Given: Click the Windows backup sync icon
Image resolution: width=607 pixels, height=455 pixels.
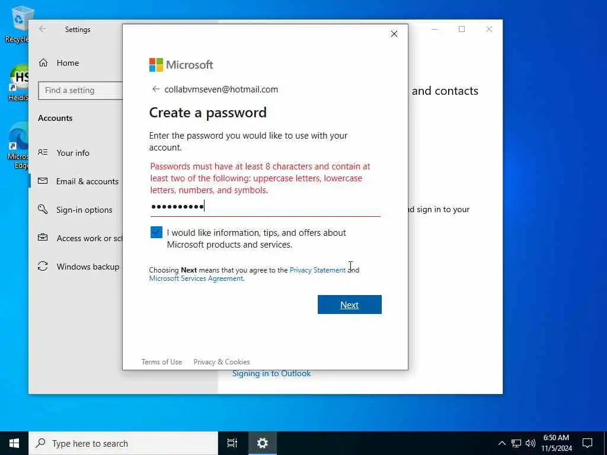Looking at the screenshot, I should coord(43,266).
